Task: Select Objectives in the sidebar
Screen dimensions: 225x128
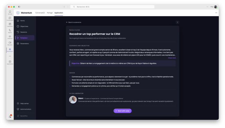Action: pos(25,26)
